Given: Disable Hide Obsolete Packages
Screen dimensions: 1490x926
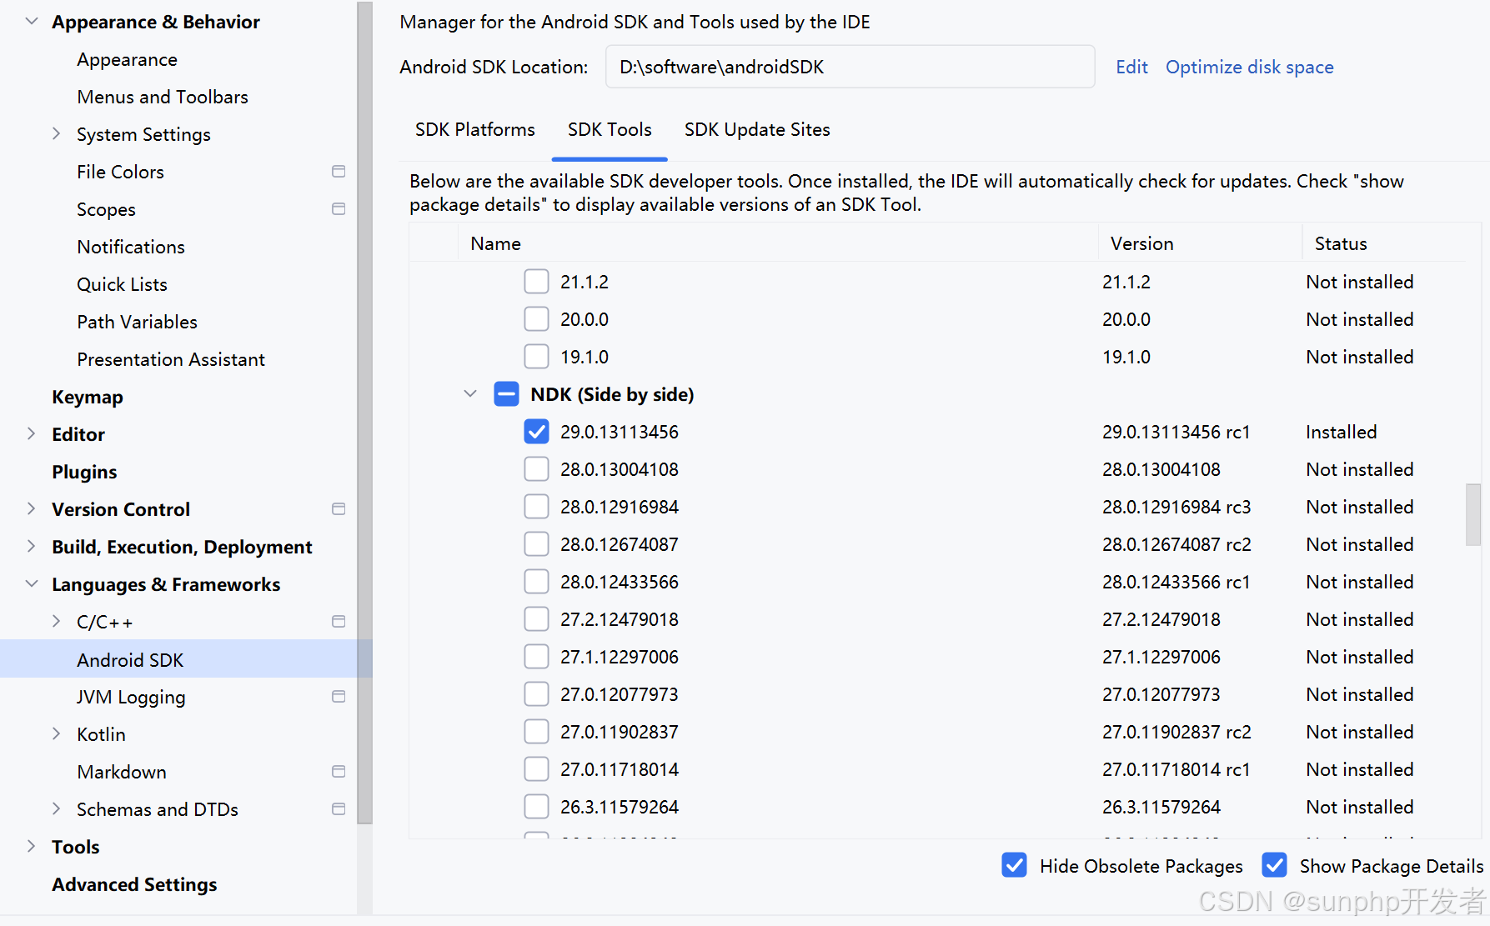Looking at the screenshot, I should coord(1014,865).
